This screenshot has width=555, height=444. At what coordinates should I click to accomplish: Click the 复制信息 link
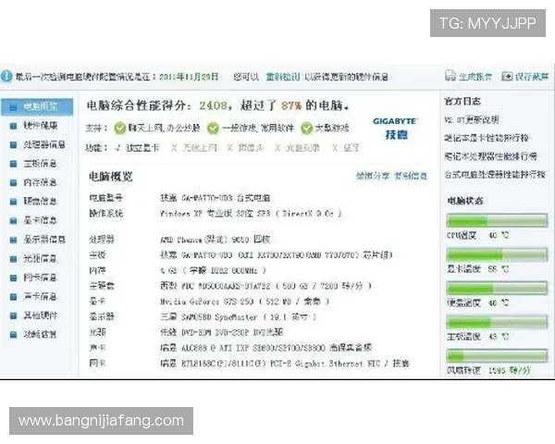pos(411,176)
